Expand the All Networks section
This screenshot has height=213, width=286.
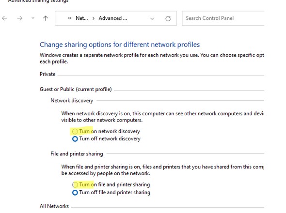(x=54, y=206)
